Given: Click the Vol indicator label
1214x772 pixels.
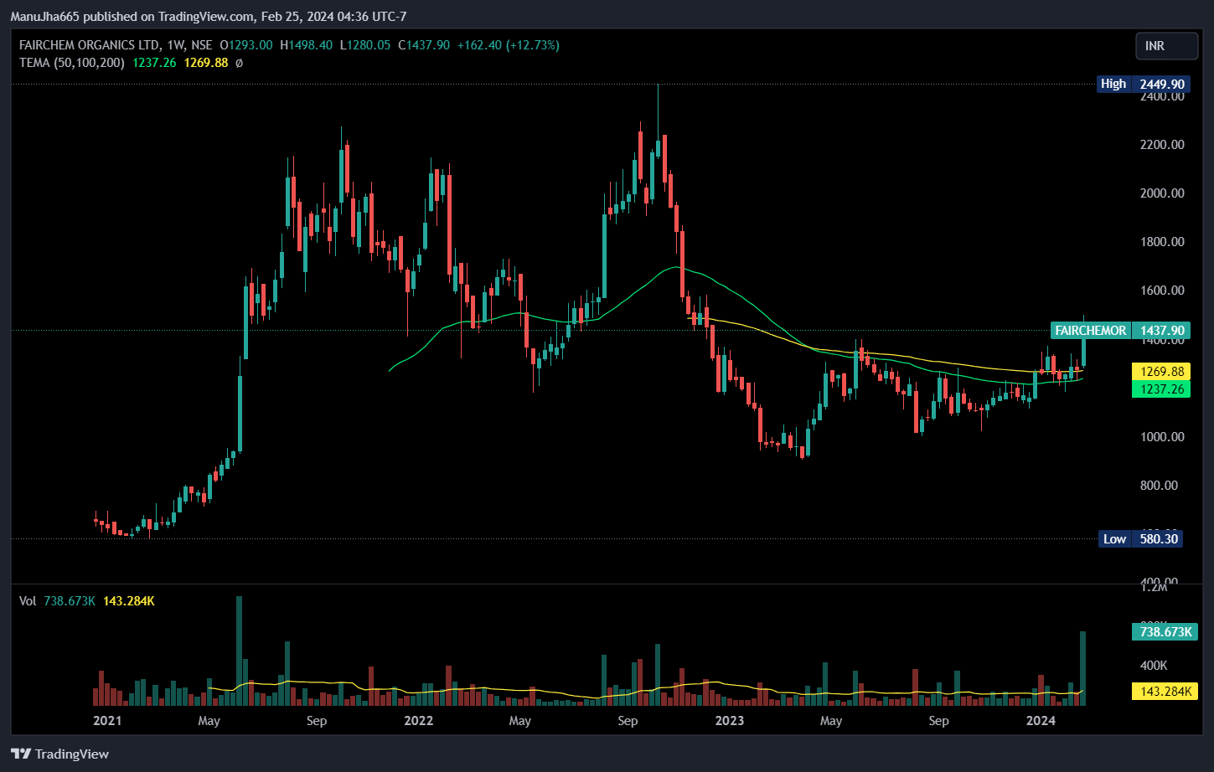Looking at the screenshot, I should pyautogui.click(x=28, y=601).
